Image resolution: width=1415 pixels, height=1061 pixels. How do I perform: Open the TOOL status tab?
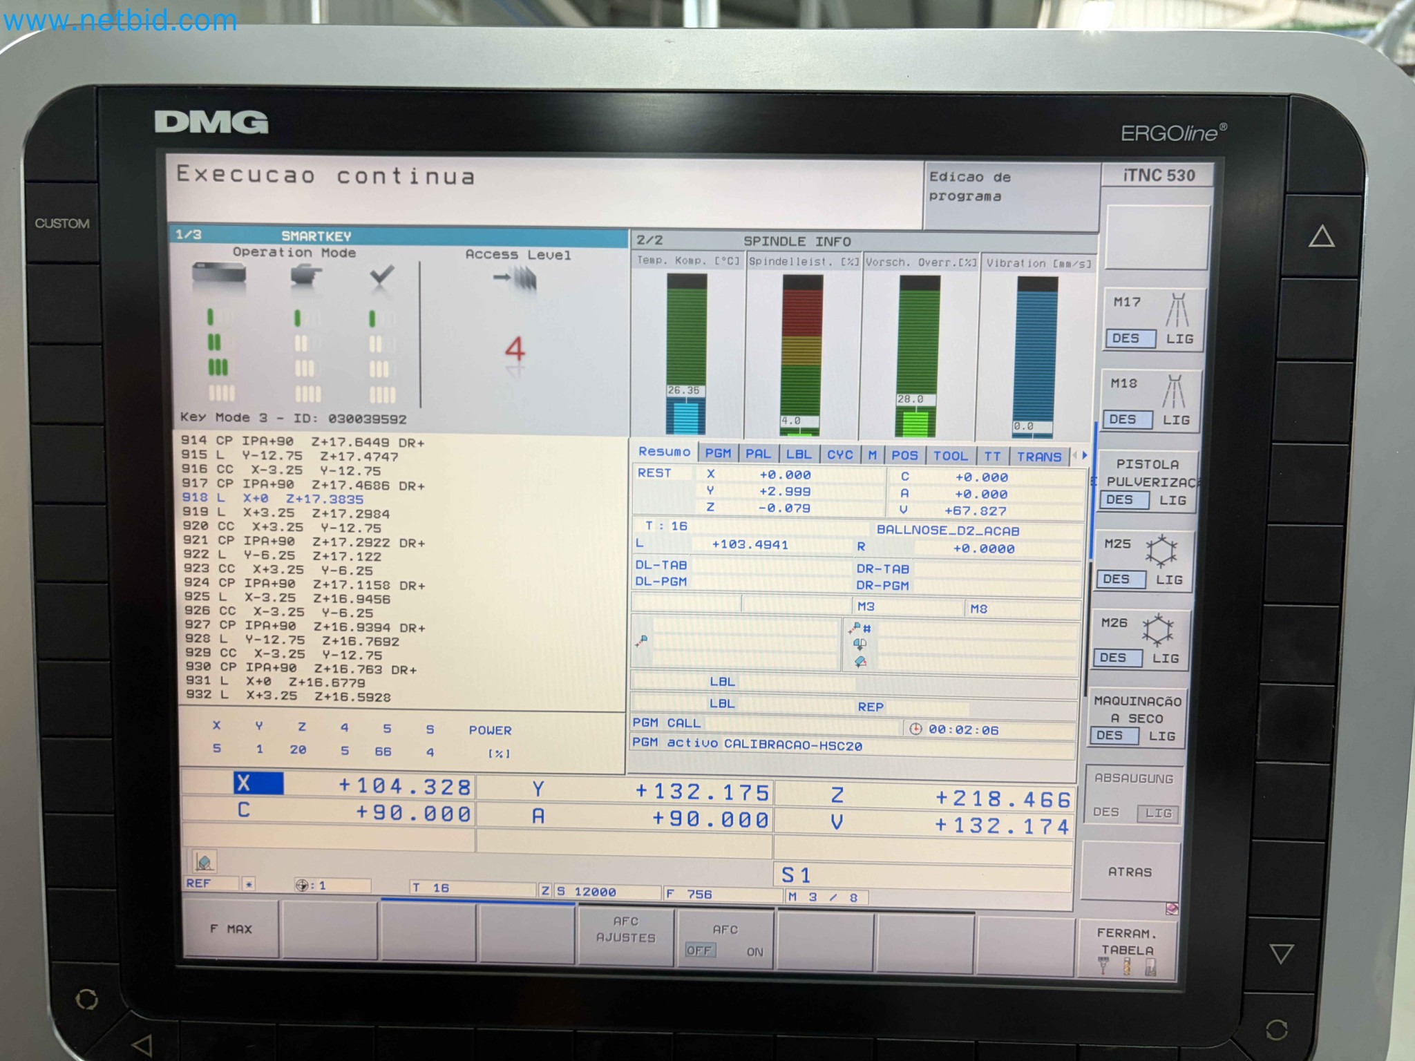click(x=951, y=456)
